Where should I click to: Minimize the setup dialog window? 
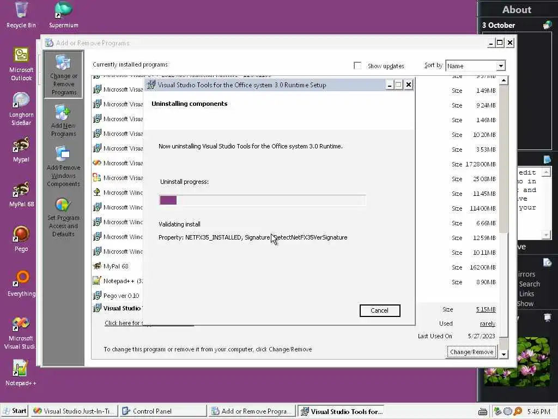pyautogui.click(x=390, y=85)
